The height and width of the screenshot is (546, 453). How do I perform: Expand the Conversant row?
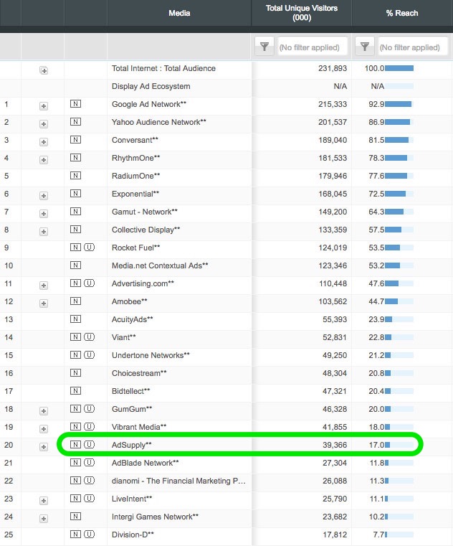coord(44,141)
